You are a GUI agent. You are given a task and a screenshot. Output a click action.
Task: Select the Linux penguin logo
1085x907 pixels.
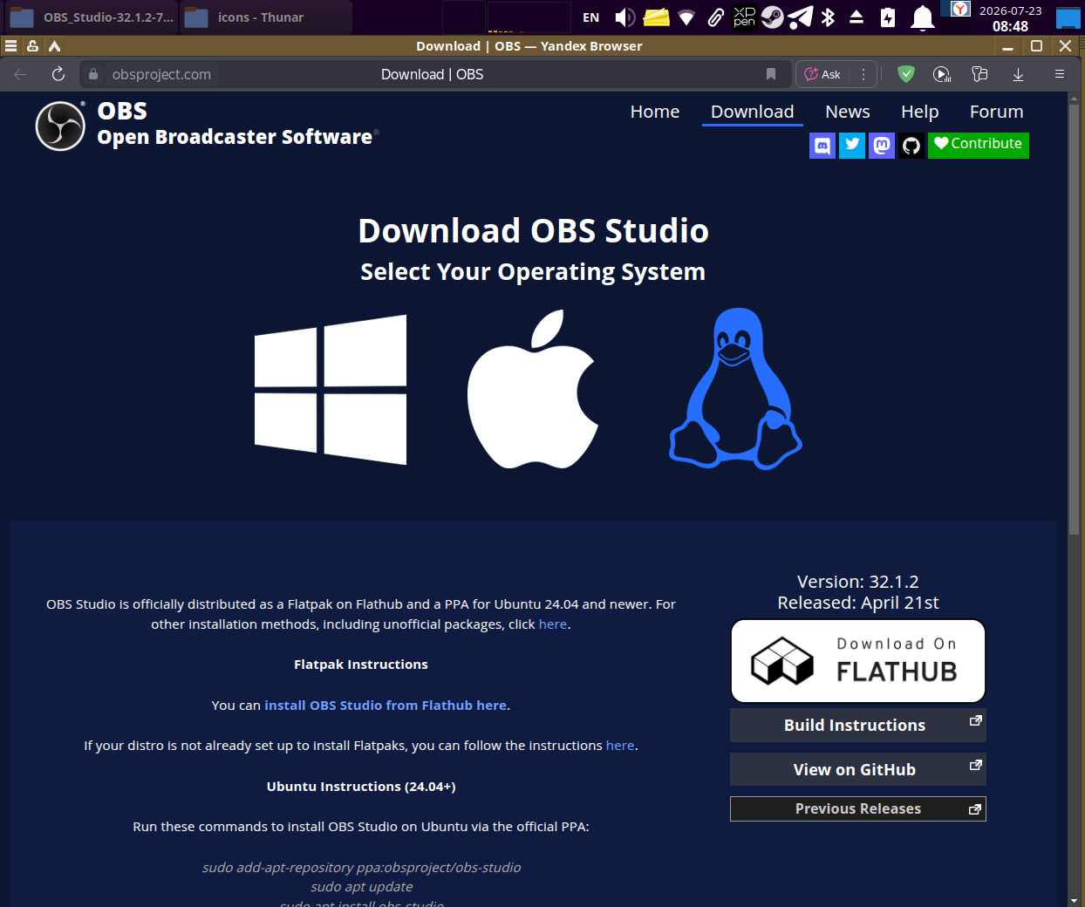pos(736,389)
